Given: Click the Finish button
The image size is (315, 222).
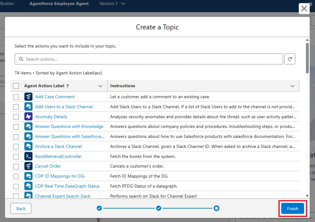Looking at the screenshot, I should [292, 208].
